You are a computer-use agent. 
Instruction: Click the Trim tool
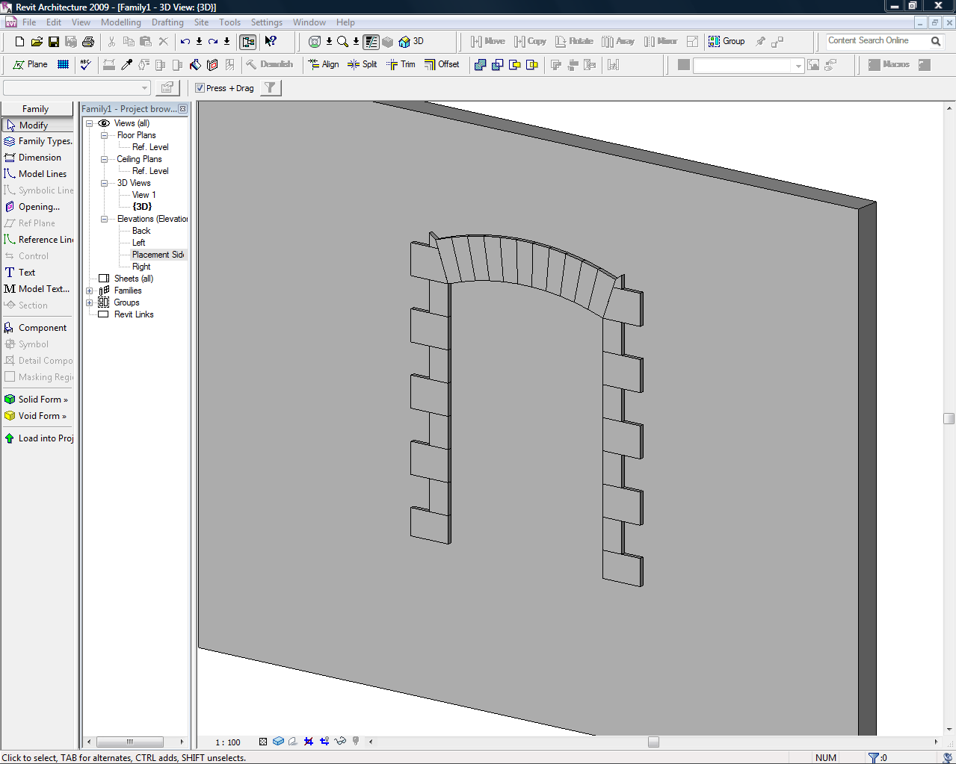click(401, 65)
